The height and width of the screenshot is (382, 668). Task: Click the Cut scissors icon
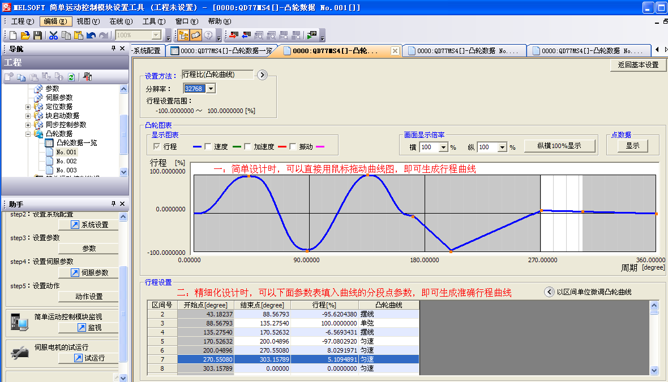coord(53,36)
